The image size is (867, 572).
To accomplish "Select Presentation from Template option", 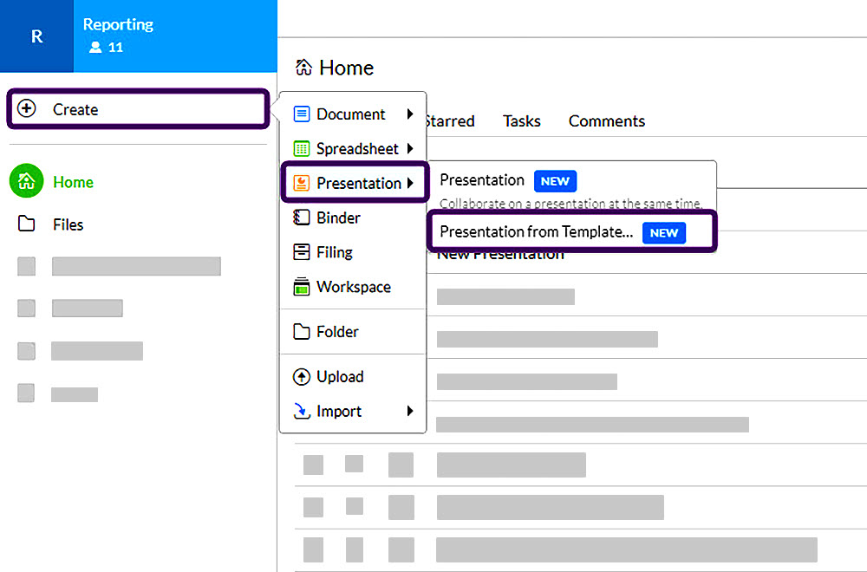I will (x=536, y=232).
